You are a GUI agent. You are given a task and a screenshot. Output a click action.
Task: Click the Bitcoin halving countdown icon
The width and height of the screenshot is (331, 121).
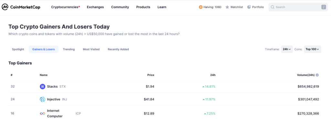pos(200,7)
